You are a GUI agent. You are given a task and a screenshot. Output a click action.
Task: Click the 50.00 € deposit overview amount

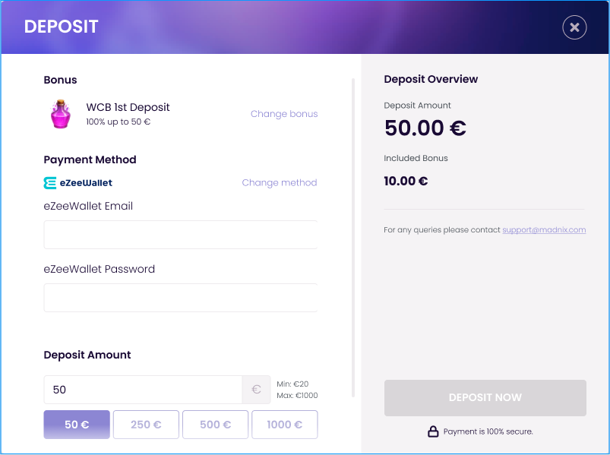(x=425, y=128)
